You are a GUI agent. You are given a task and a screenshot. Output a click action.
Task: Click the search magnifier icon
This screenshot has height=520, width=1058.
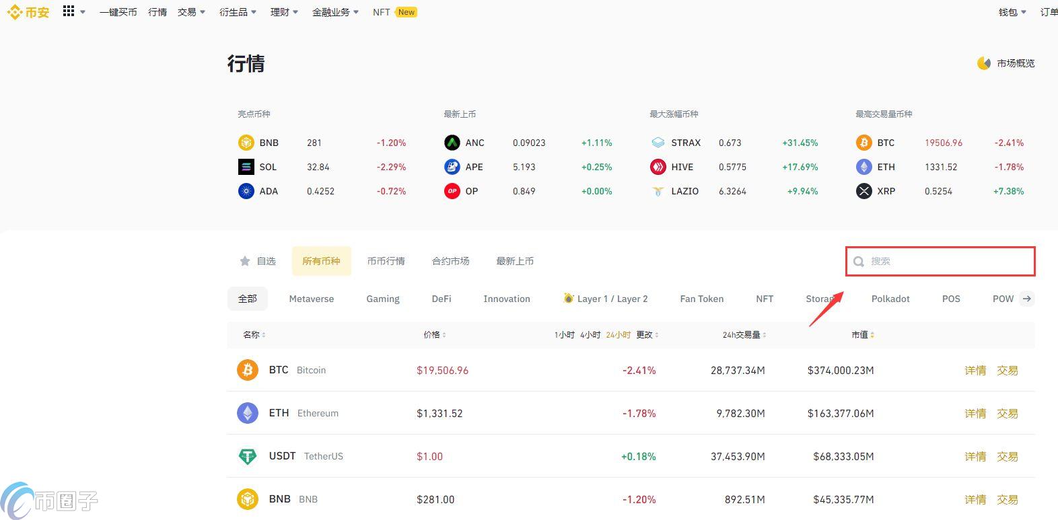point(859,262)
